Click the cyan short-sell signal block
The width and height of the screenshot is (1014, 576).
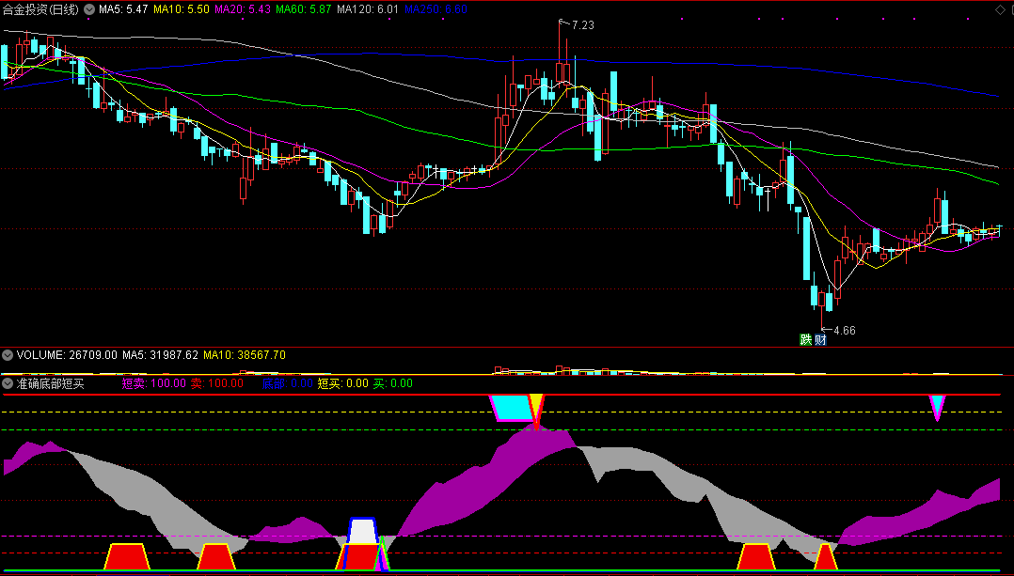(514, 408)
